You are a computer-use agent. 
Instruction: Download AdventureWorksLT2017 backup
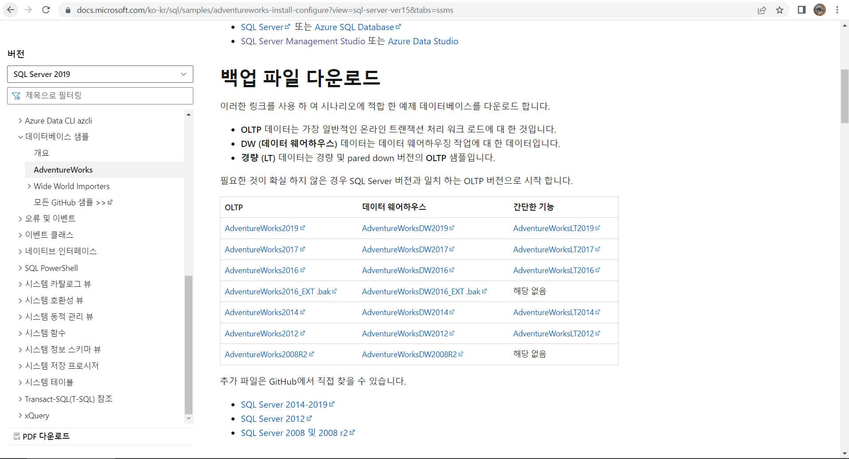(556, 249)
